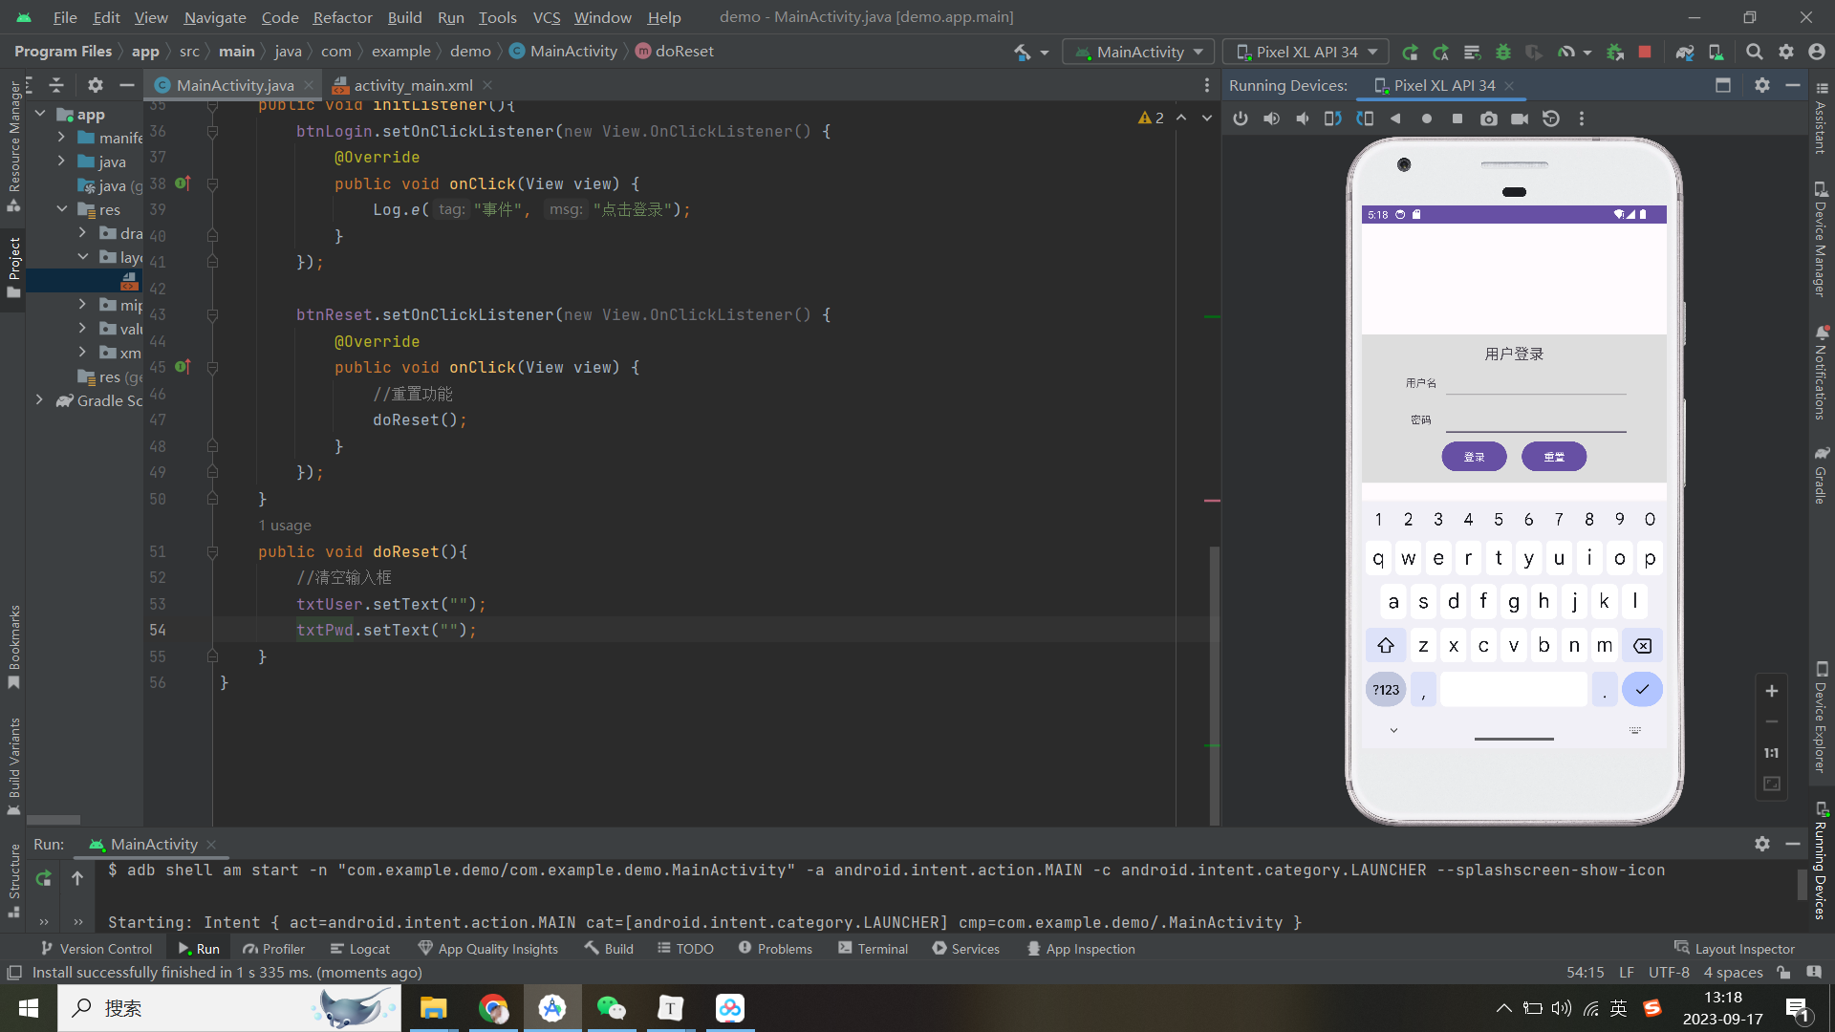Viewport: 1835px width, 1032px height.
Task: Click the AVD Manager device icon
Action: 1716,52
